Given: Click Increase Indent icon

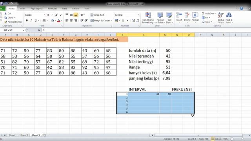Looking at the screenshot, I should 86,20.
